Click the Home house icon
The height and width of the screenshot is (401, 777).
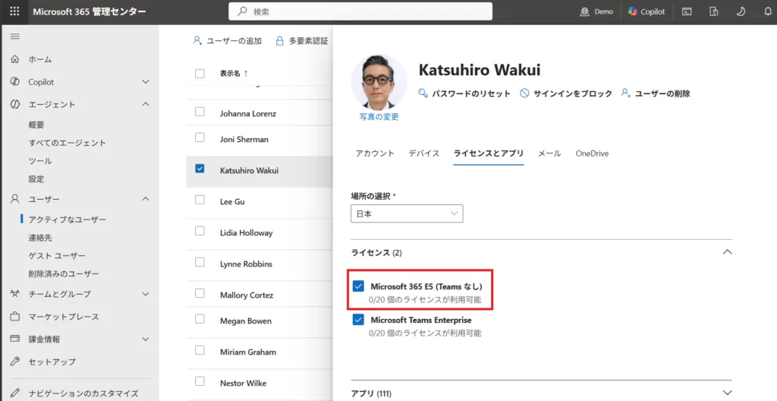click(14, 59)
